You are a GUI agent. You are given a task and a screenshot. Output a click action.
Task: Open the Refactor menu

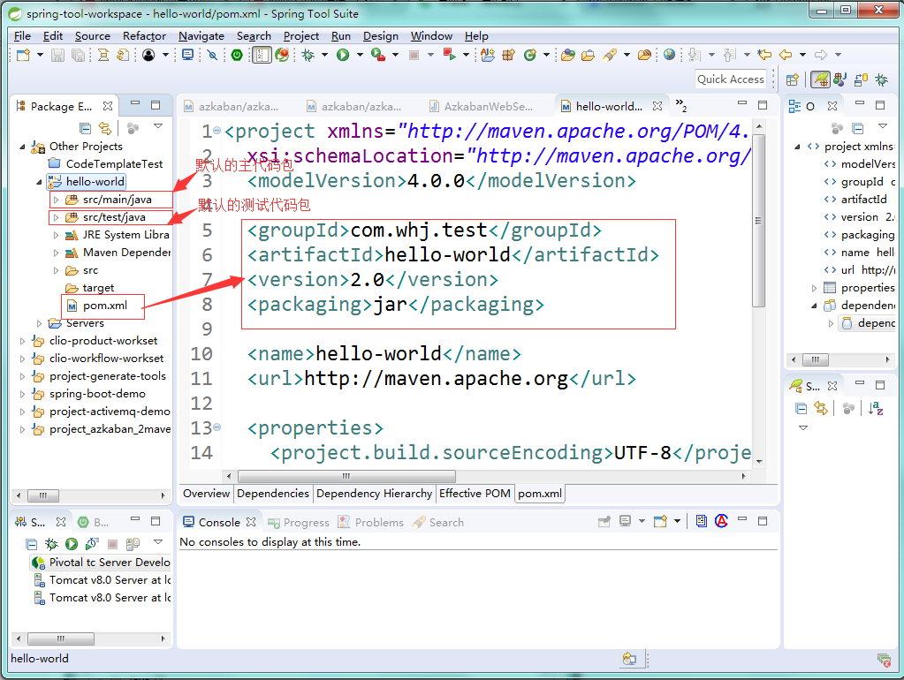(144, 35)
